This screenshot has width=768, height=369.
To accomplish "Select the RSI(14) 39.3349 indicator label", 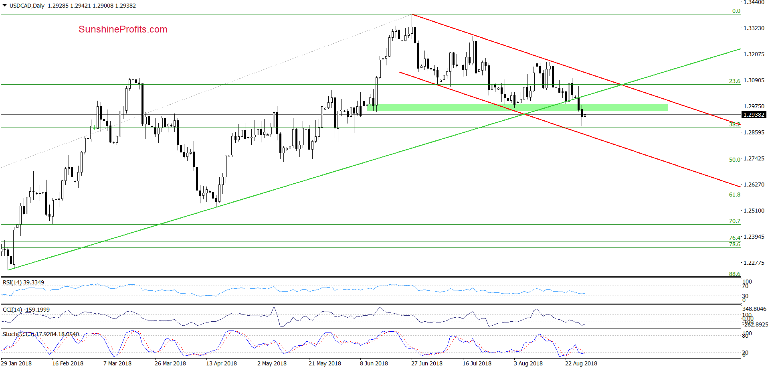I will coord(23,282).
